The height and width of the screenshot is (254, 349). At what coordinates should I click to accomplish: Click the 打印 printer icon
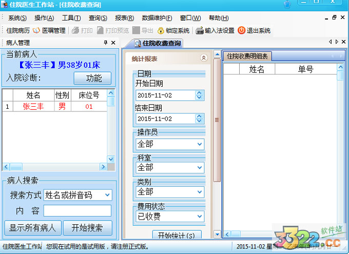[x=75, y=30]
